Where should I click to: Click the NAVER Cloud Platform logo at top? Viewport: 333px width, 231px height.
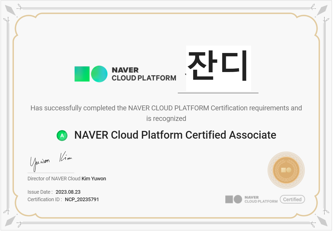(x=125, y=74)
